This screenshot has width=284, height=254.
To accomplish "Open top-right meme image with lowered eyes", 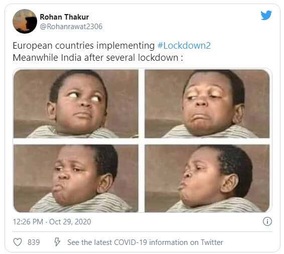I will tap(207, 103).
